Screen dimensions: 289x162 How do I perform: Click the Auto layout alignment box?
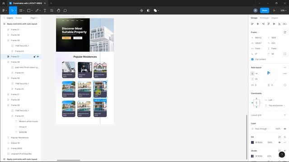272,76
